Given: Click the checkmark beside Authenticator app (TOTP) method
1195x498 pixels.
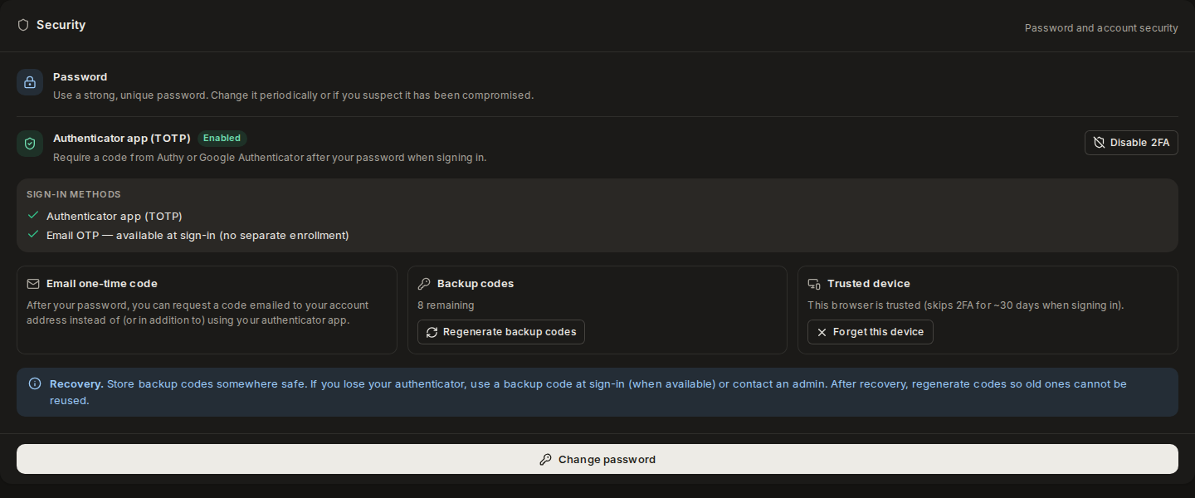Looking at the screenshot, I should [x=33, y=215].
